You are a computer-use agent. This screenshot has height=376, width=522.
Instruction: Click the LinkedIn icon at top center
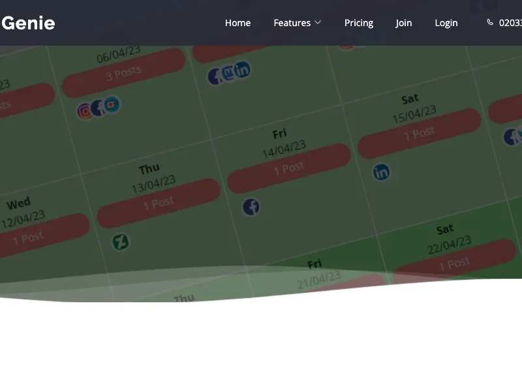point(242,69)
